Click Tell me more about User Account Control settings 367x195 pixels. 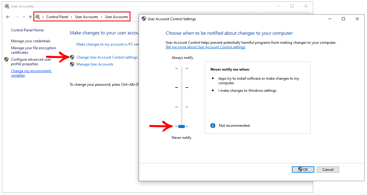pos(205,47)
